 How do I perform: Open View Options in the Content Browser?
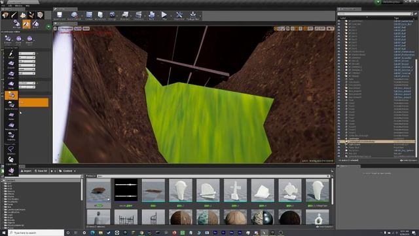tap(325, 227)
